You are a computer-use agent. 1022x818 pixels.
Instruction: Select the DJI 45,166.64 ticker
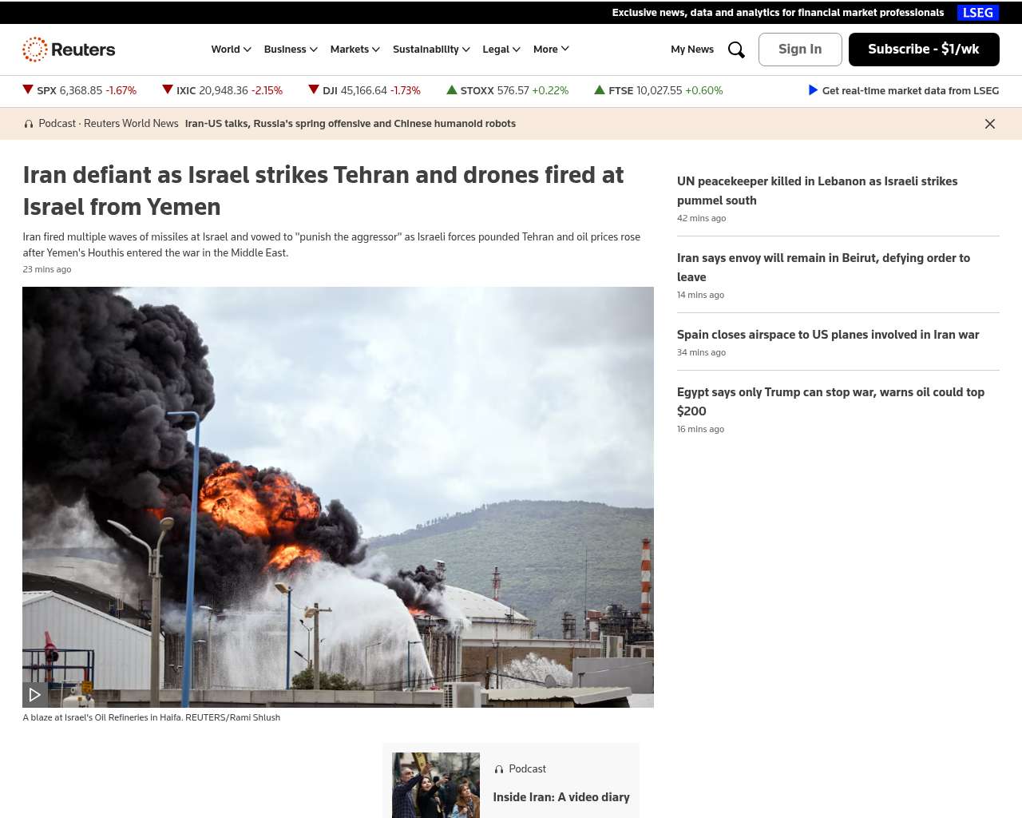point(365,91)
